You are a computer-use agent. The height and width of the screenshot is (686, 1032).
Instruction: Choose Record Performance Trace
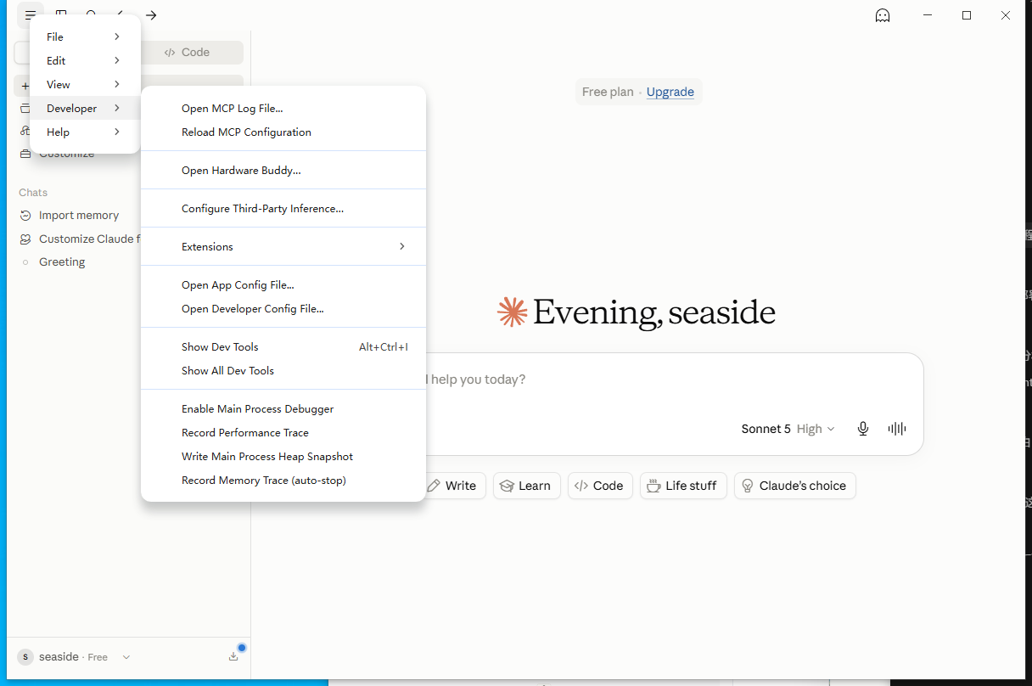tap(283, 432)
